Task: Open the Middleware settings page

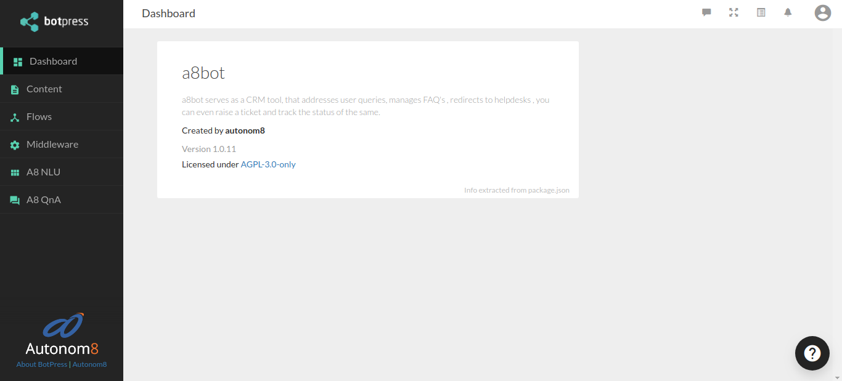Action: [x=62, y=144]
